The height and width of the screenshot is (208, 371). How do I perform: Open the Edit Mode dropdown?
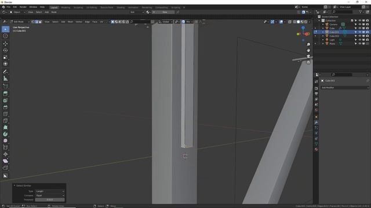pos(20,22)
